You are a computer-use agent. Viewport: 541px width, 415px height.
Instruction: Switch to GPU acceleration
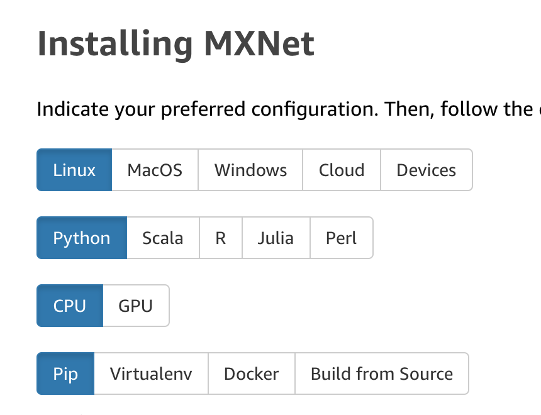pos(135,306)
